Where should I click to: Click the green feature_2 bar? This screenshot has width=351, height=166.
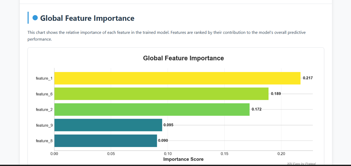coord(152,109)
